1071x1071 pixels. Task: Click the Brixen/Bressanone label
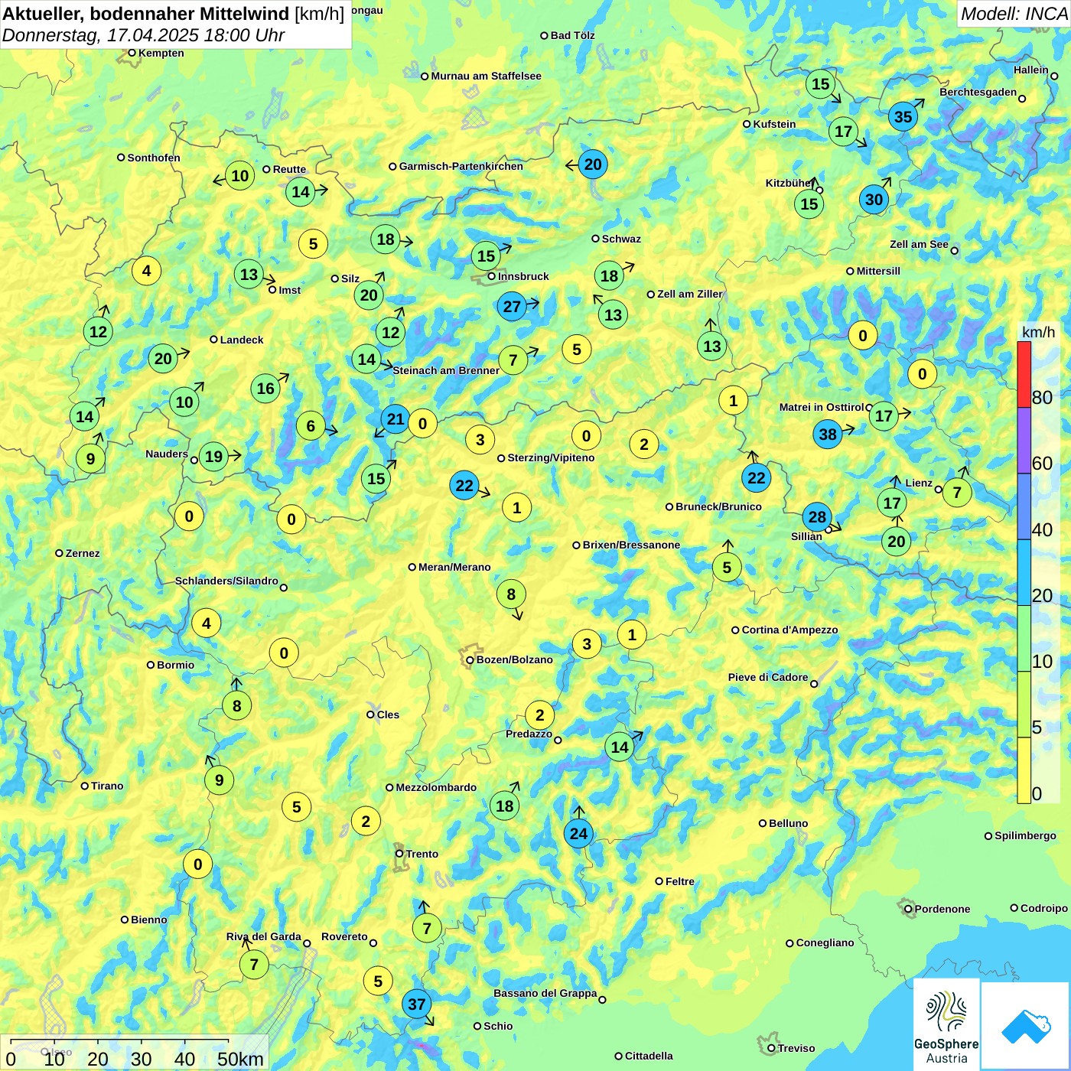pos(631,545)
